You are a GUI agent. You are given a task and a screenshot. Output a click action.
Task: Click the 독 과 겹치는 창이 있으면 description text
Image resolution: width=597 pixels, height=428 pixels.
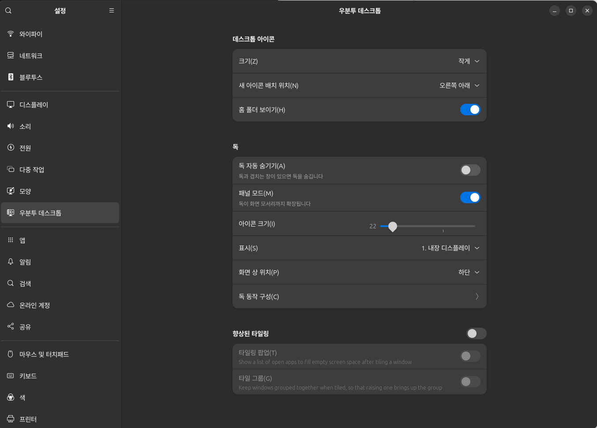pos(281,176)
